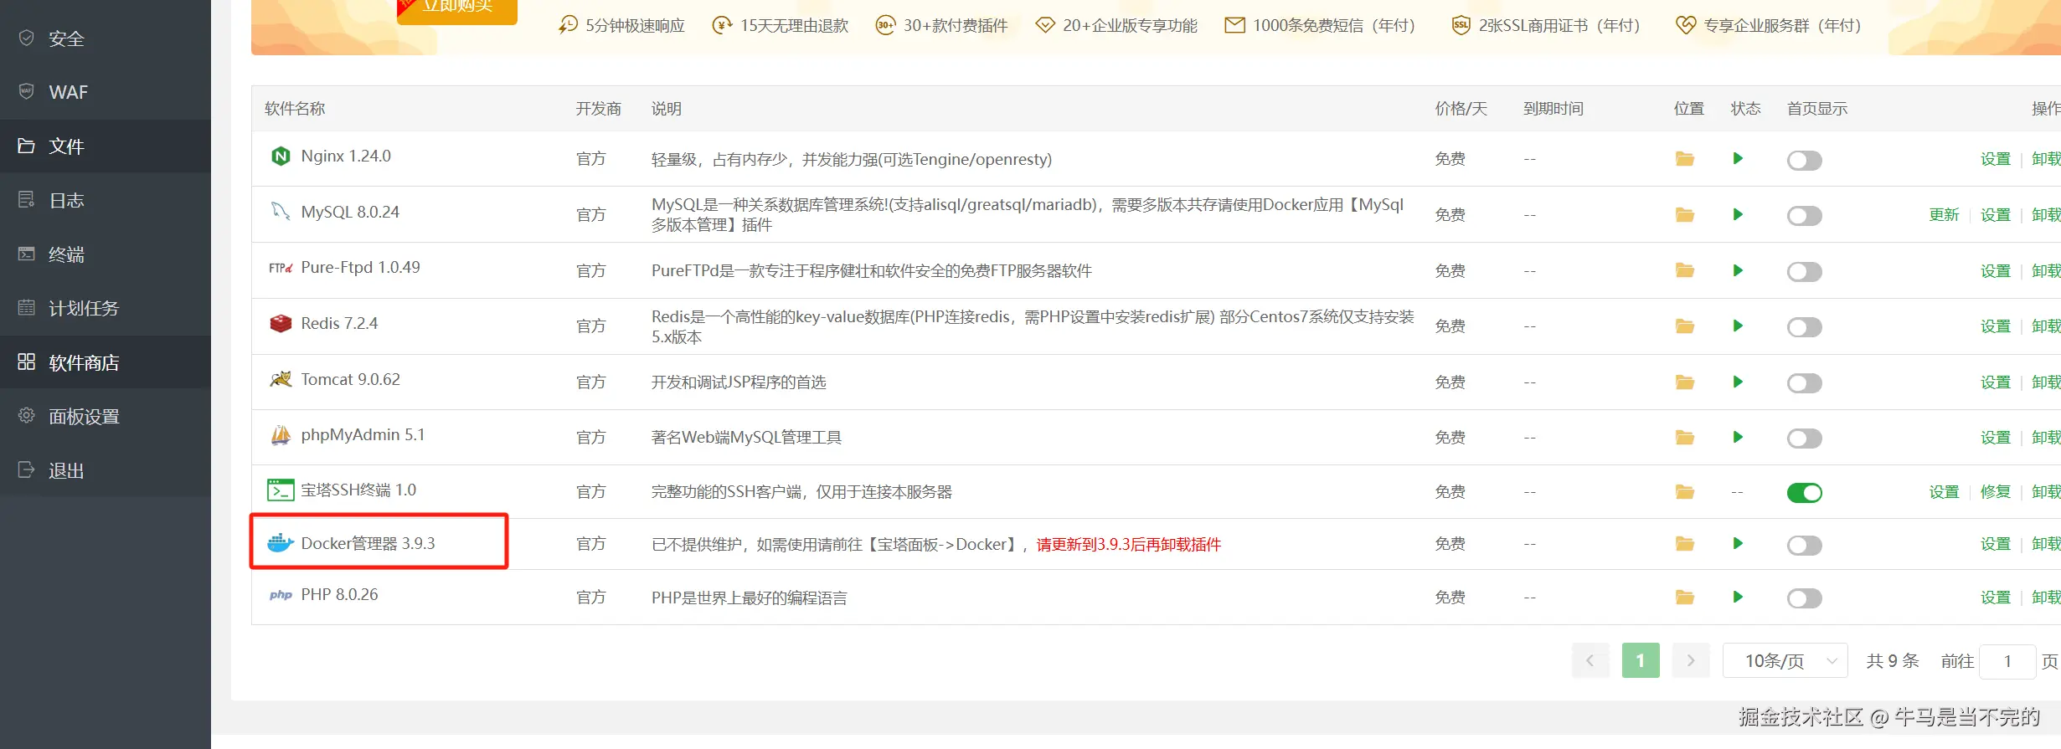
Task: Click 设置 for 宝塔SSH终端 1.0
Action: coord(1944,492)
